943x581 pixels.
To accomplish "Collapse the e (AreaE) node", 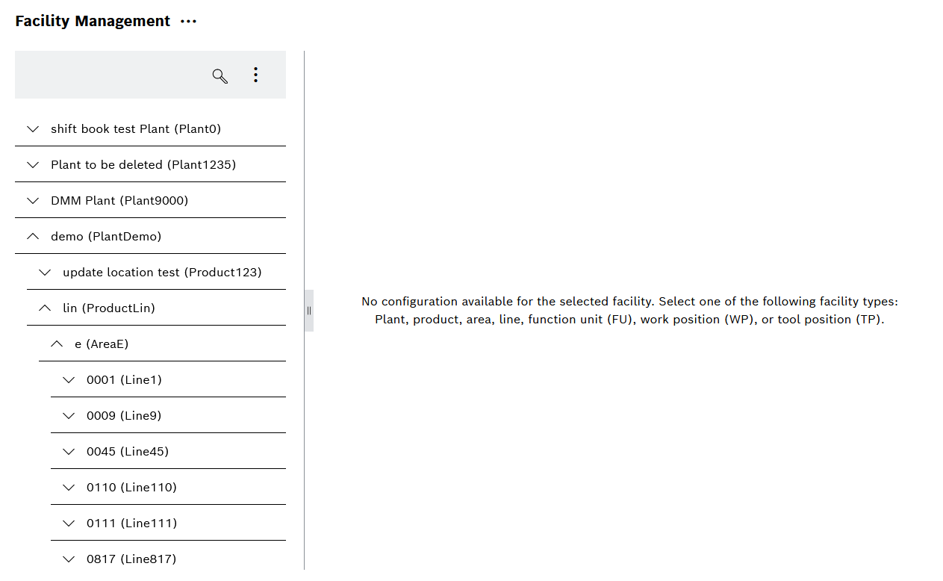I will [56, 344].
